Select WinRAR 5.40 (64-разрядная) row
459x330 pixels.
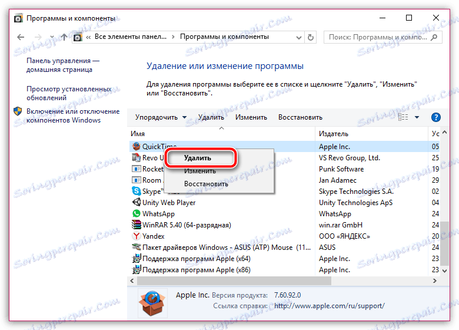pyautogui.click(x=187, y=225)
